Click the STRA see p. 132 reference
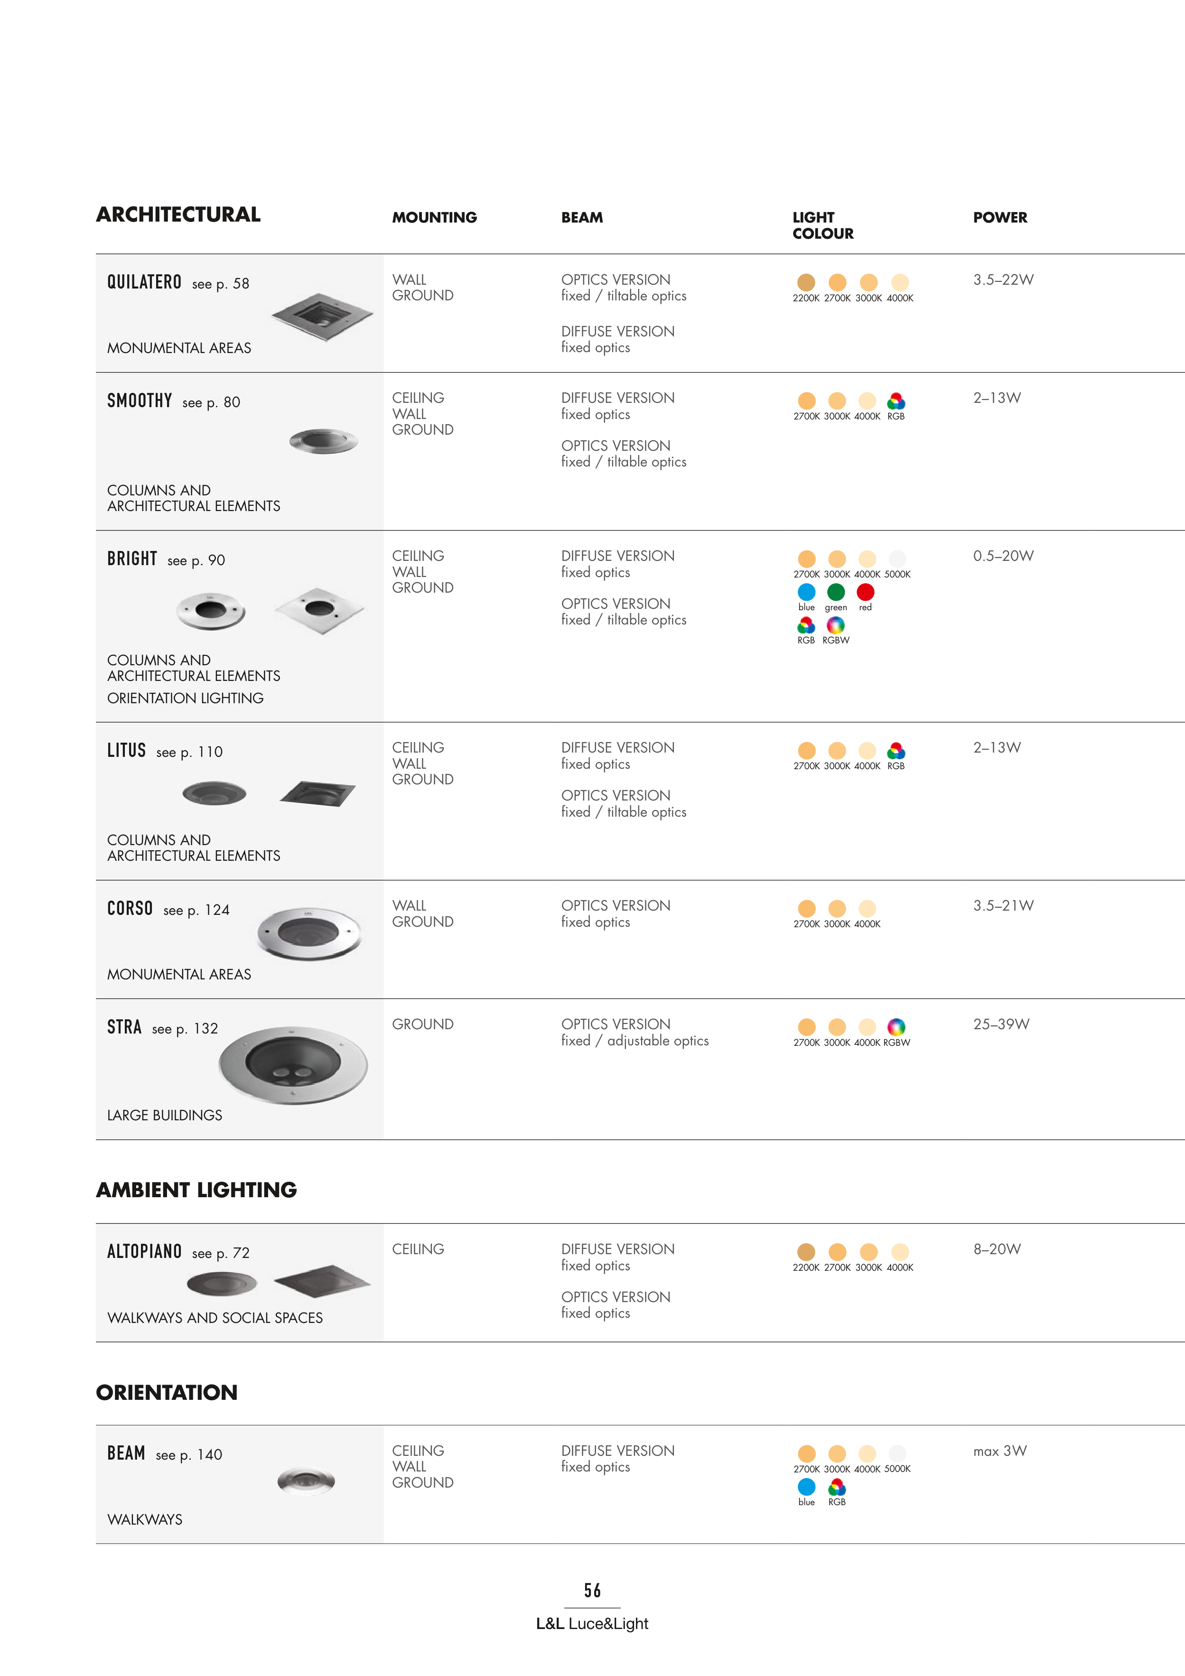 pyautogui.click(x=163, y=1028)
